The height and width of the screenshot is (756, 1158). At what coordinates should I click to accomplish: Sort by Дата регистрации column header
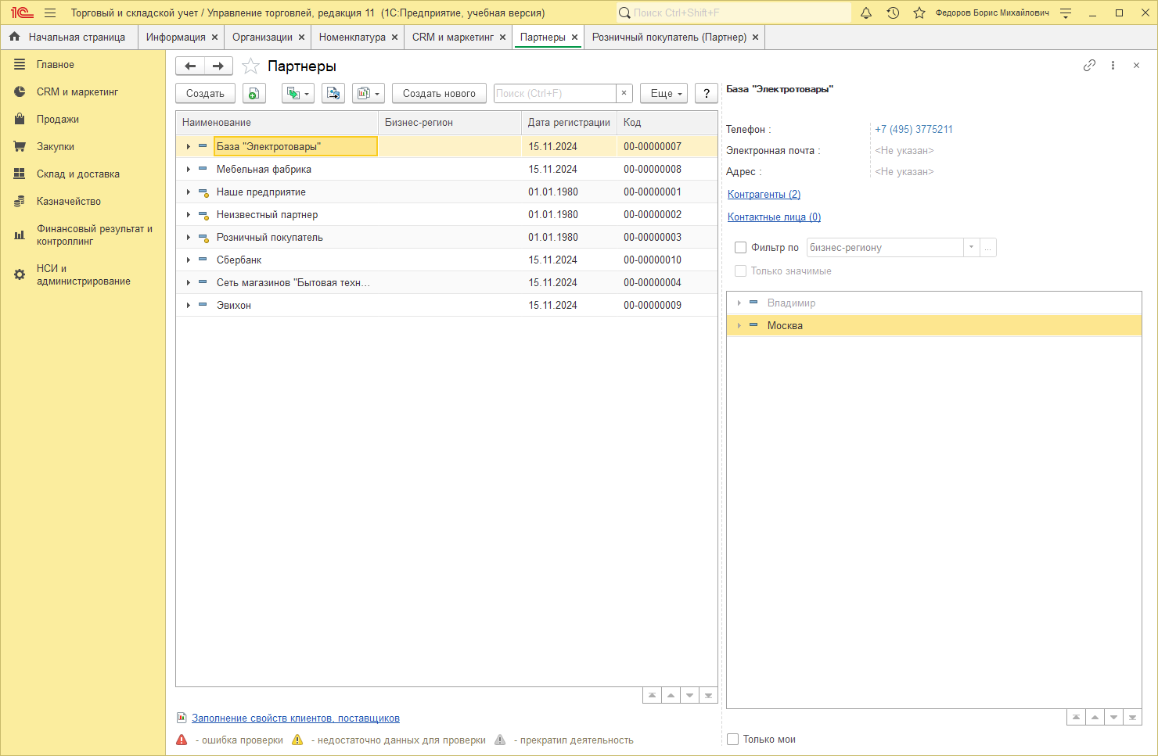pyautogui.click(x=569, y=123)
